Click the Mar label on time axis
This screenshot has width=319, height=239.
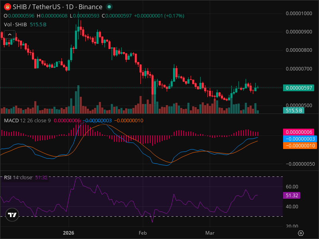[210, 233]
